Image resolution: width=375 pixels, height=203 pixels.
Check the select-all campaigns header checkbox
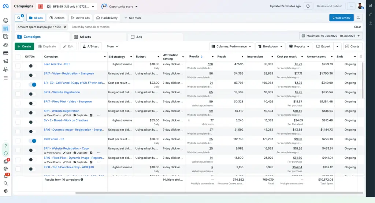pyautogui.click(x=18, y=57)
